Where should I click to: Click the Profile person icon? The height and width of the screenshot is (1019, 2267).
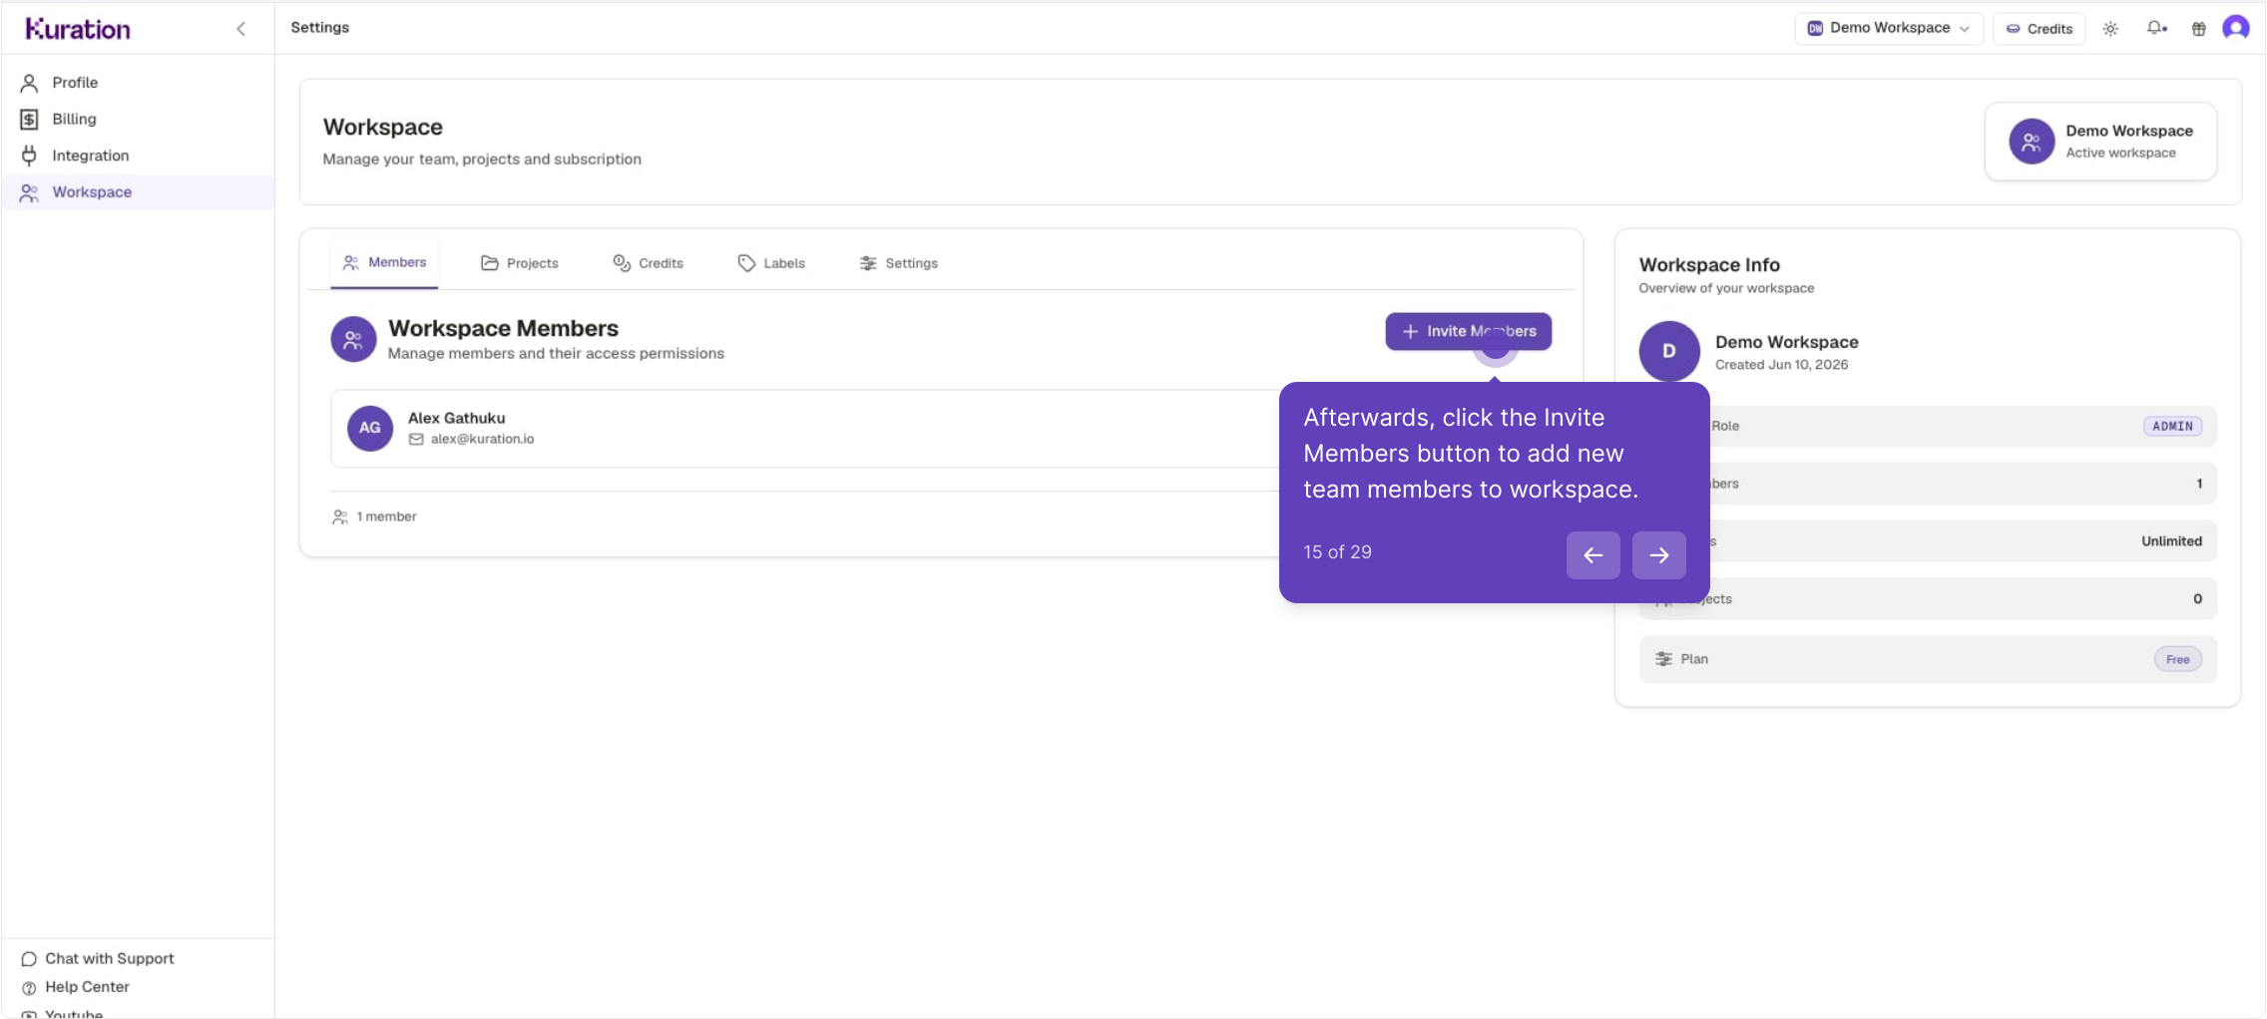(x=29, y=83)
